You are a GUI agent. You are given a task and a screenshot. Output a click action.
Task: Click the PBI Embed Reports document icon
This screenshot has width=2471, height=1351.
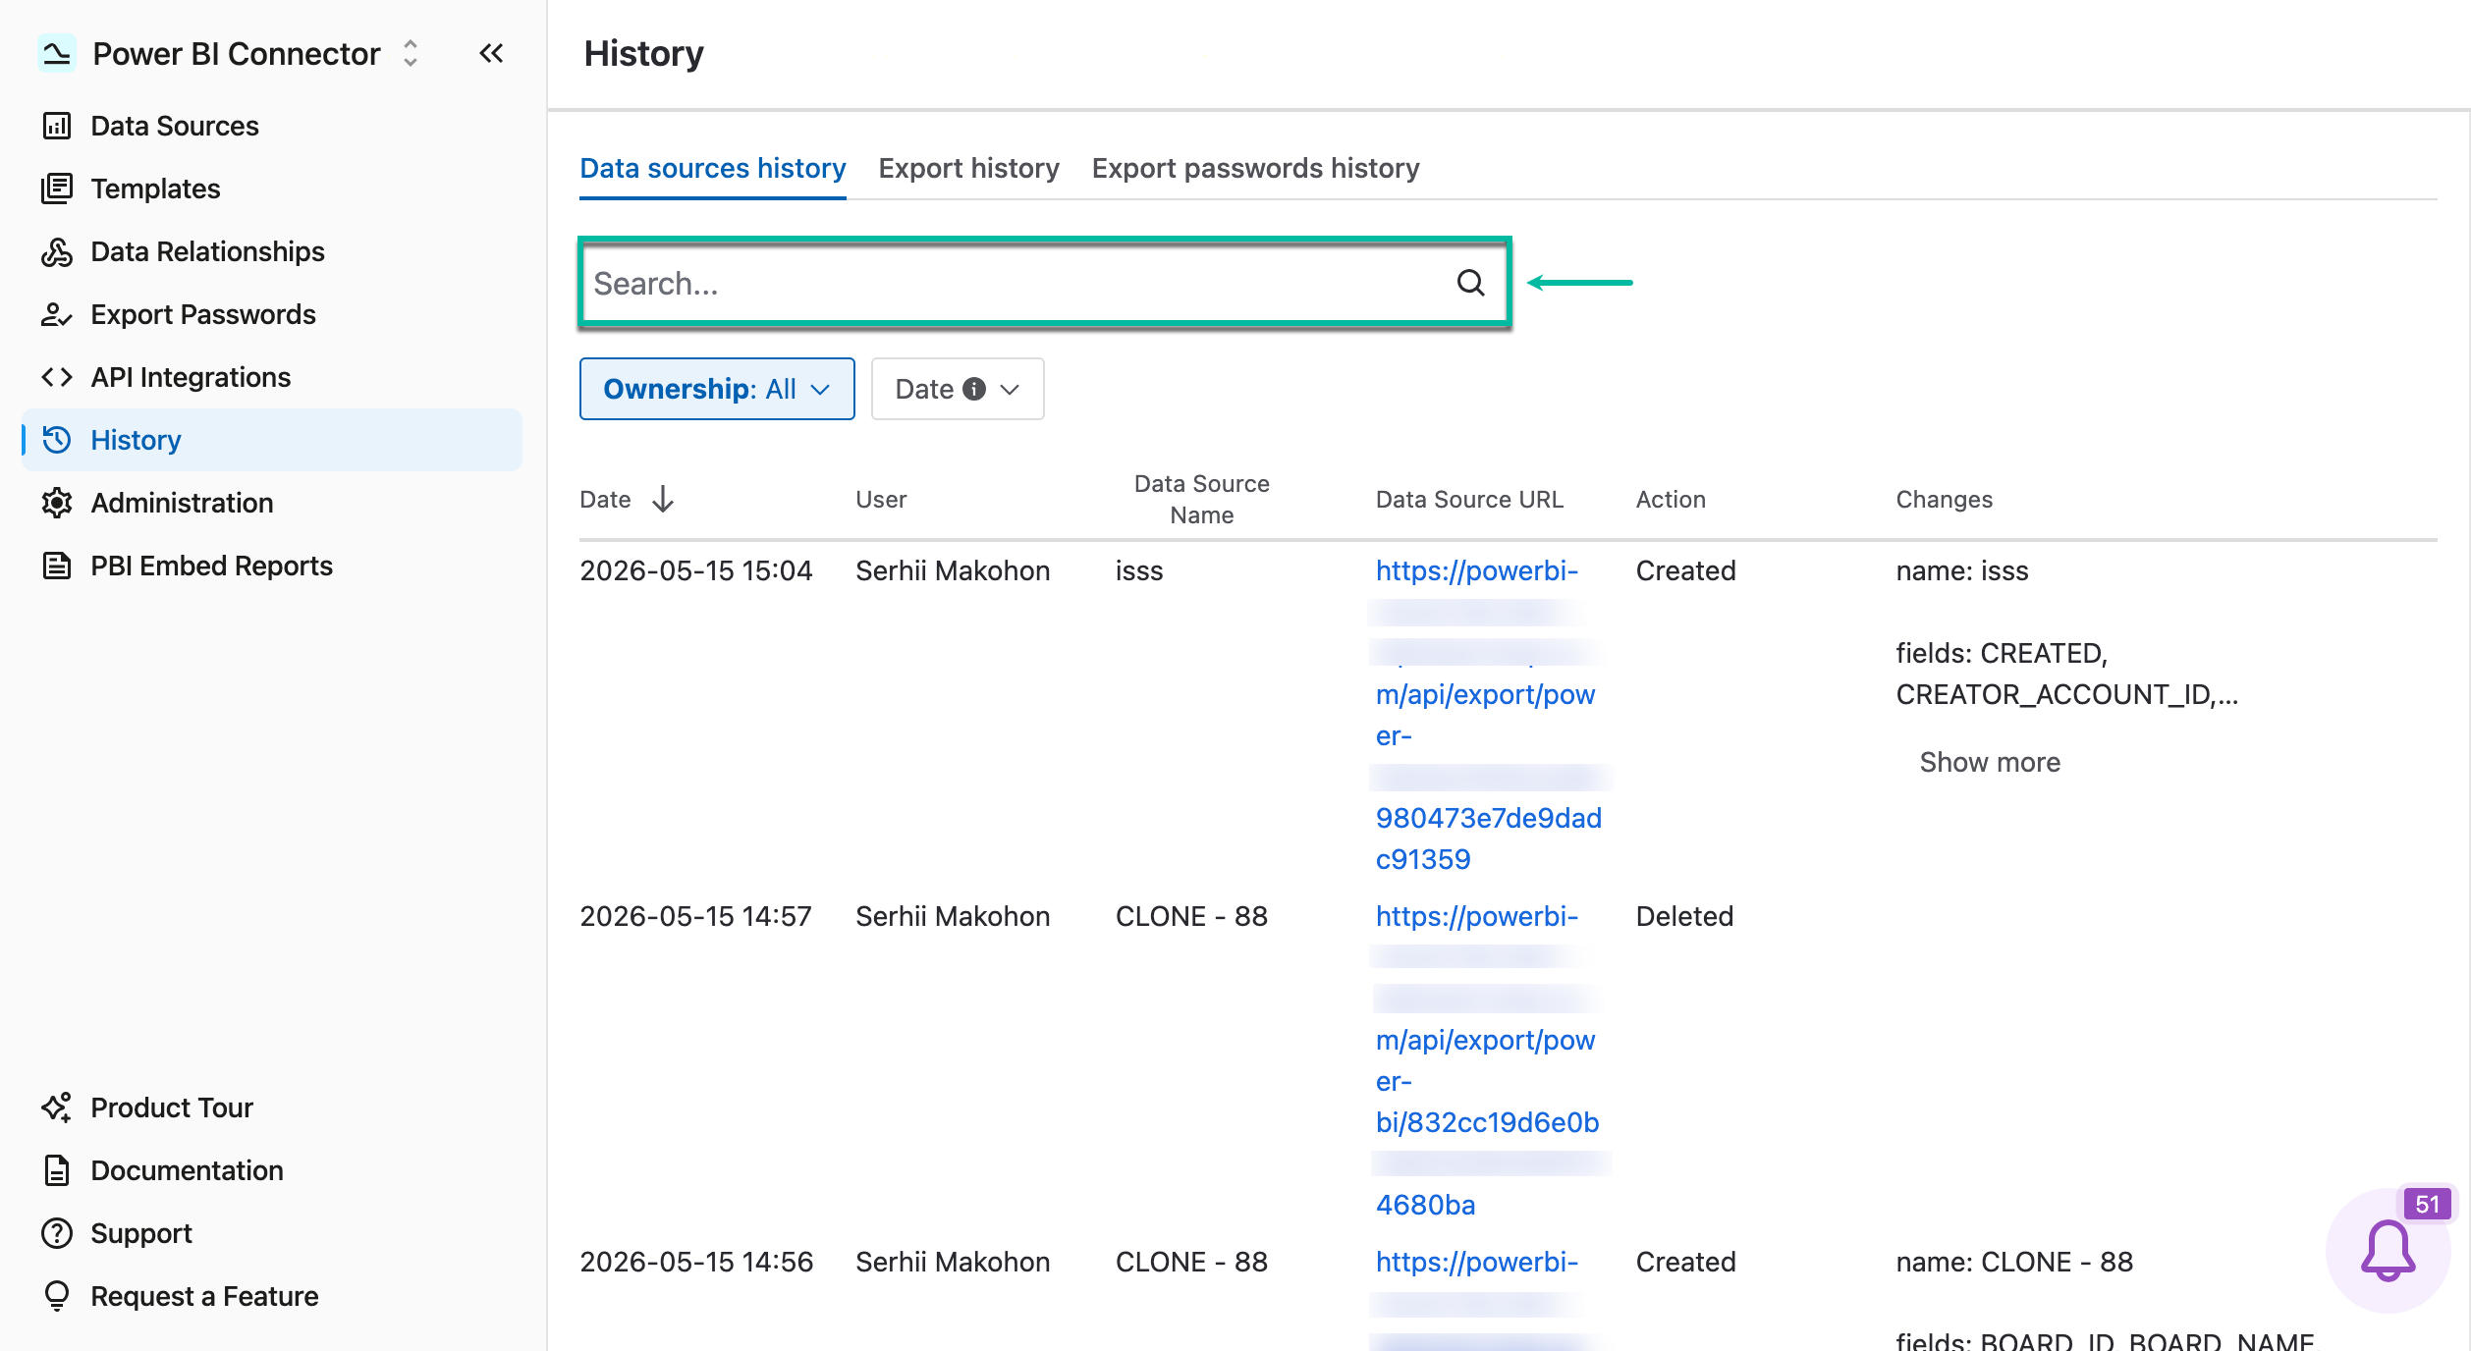pos(57,566)
